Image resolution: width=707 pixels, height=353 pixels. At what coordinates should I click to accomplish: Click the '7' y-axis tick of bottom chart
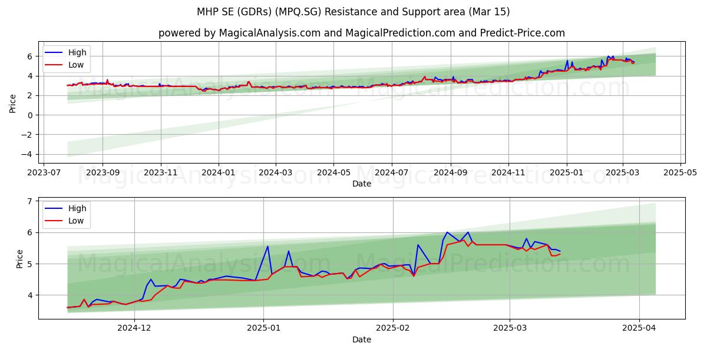pos(30,201)
